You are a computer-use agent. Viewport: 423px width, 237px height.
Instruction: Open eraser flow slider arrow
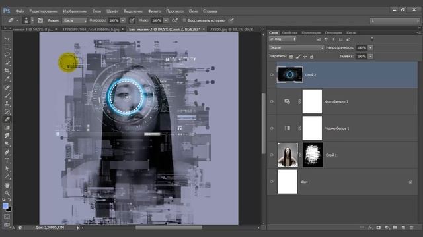click(x=166, y=20)
